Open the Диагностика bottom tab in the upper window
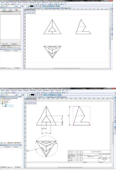This screenshot has width=116, height=170. point(10,68)
